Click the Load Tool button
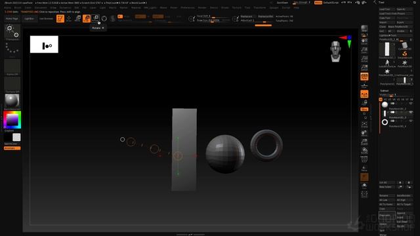The height and width of the screenshot is (236, 420). (x=387, y=9)
